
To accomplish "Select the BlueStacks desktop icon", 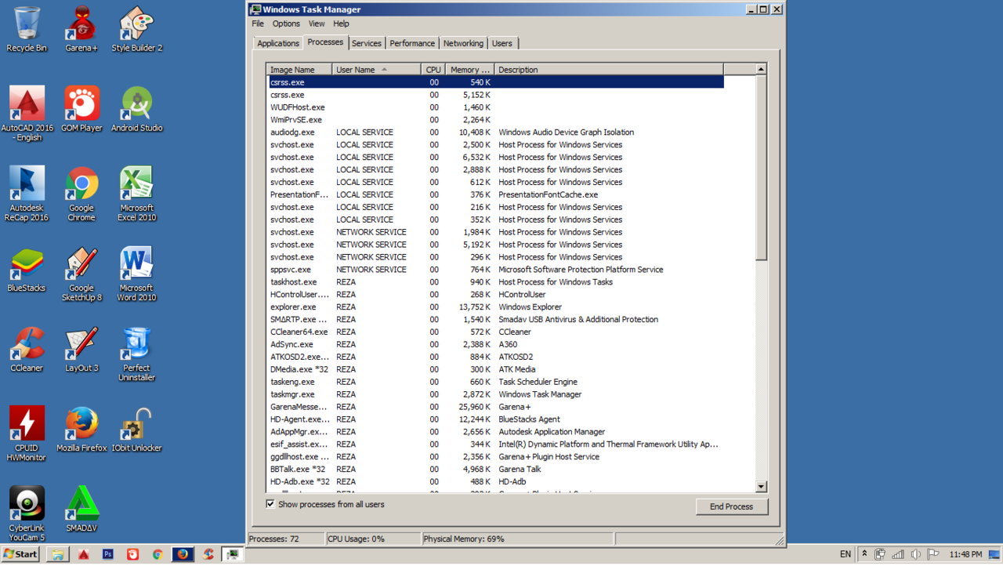I will 27,270.
